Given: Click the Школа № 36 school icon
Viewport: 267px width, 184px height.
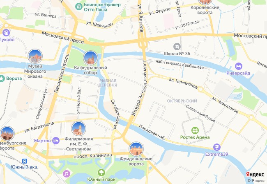Looking at the screenshot, I should tap(177, 47).
